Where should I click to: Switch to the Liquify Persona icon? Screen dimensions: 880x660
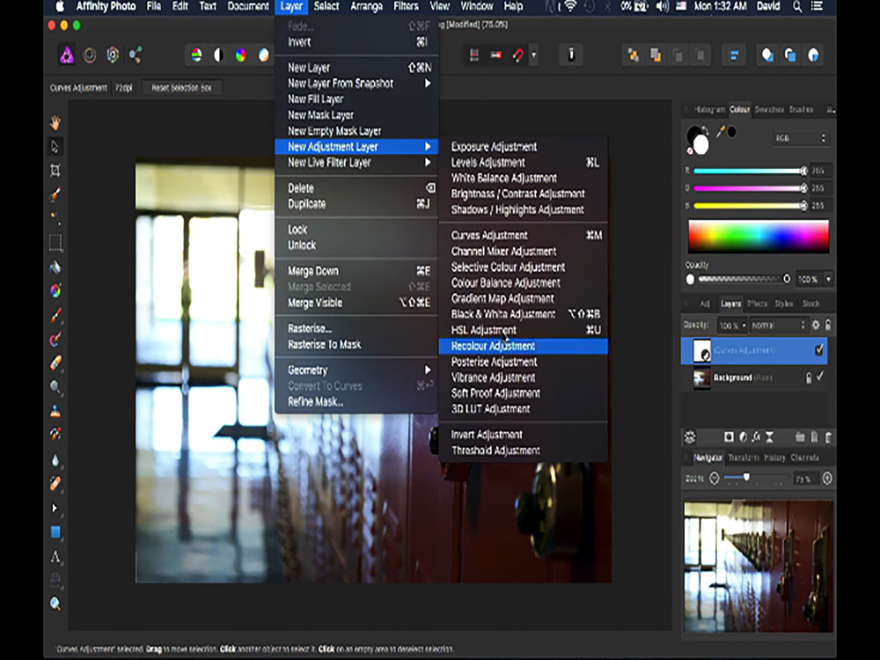tap(90, 55)
